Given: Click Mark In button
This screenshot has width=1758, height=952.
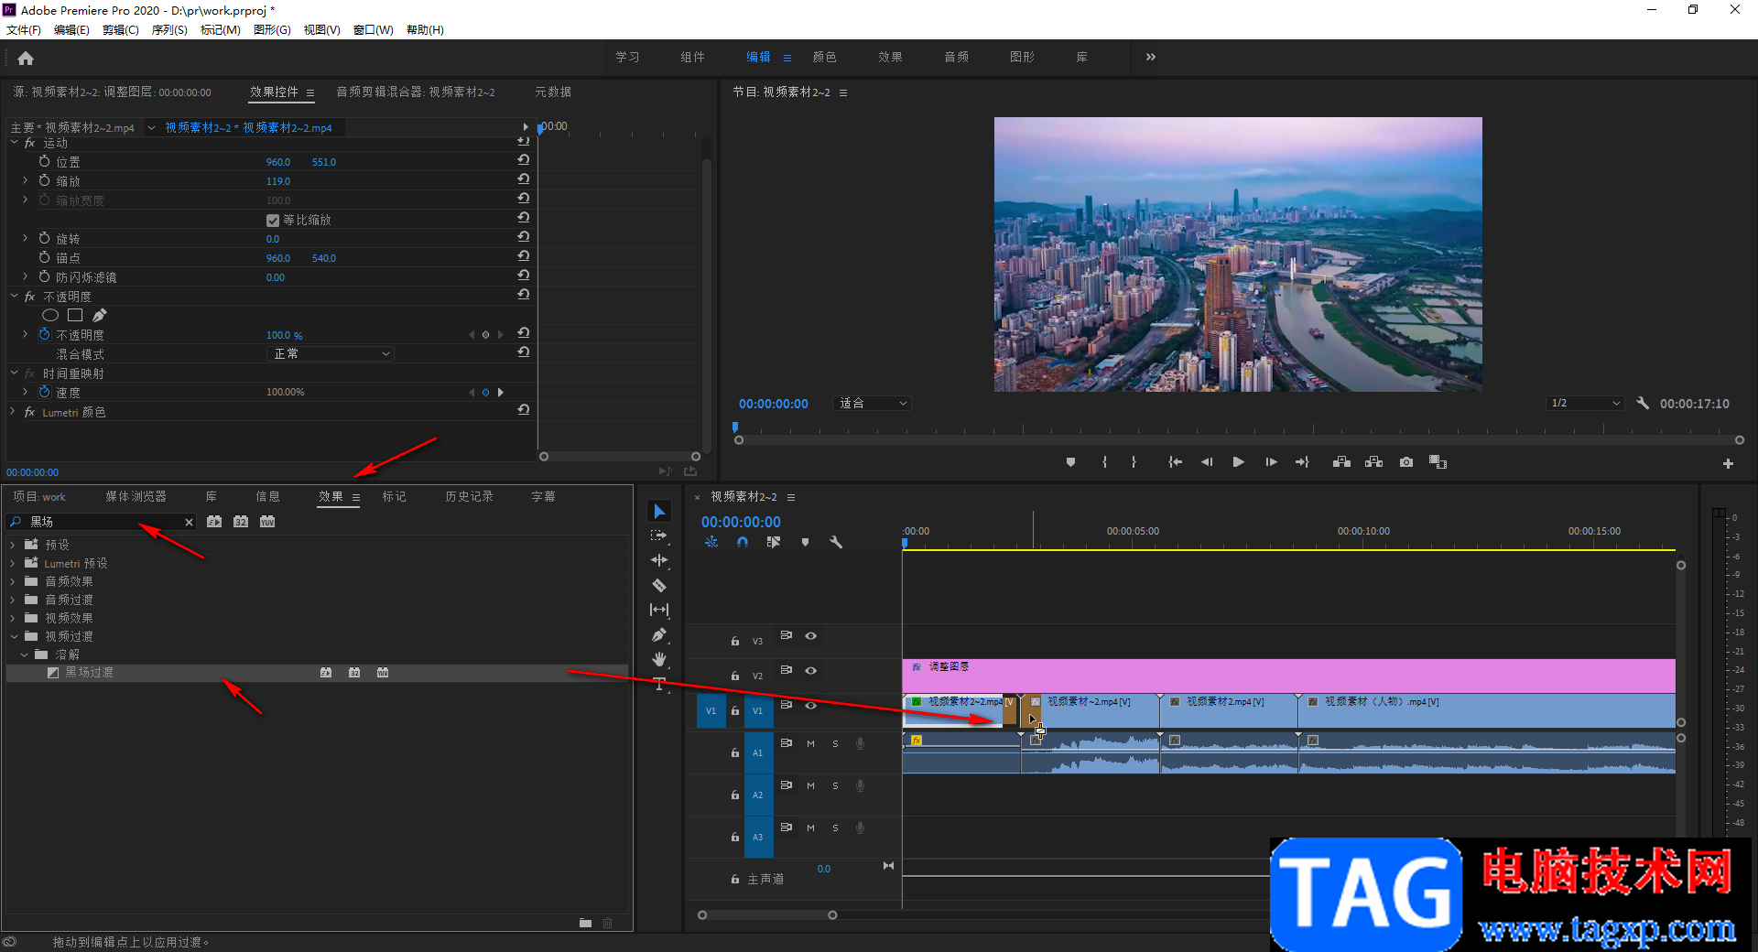Looking at the screenshot, I should [1104, 462].
